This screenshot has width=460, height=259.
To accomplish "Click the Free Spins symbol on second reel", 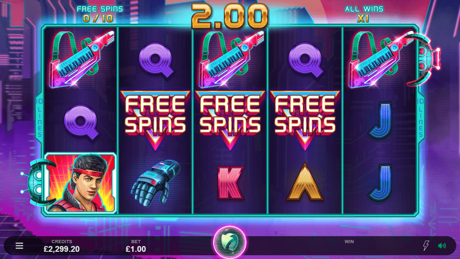I will click(155, 120).
